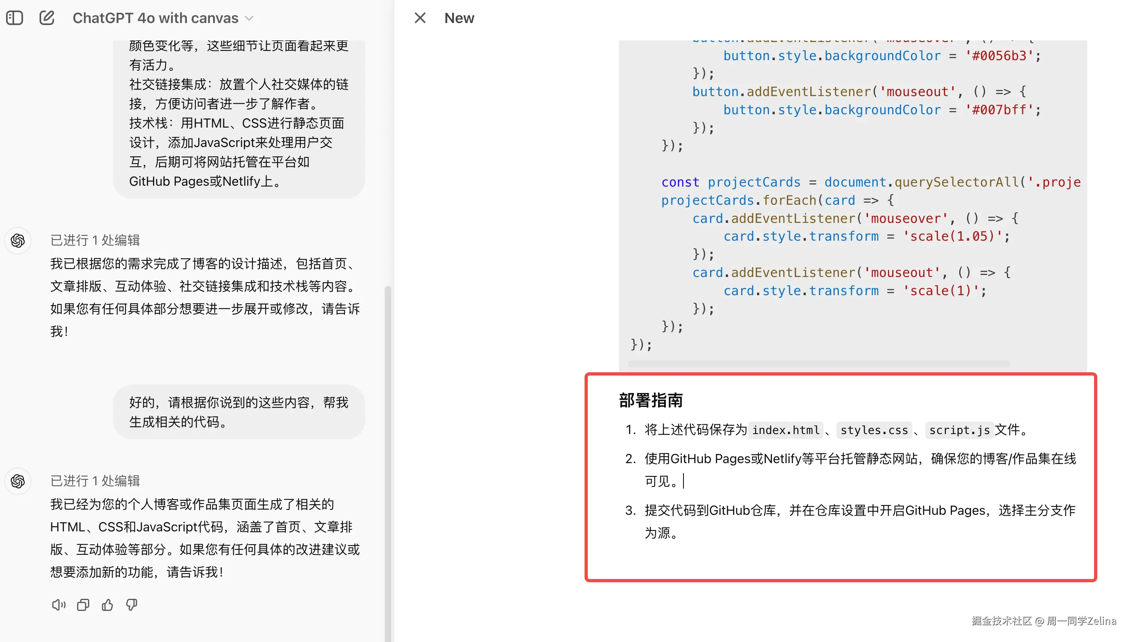Click the canvas title "New"
The image size is (1132, 642).
459,18
